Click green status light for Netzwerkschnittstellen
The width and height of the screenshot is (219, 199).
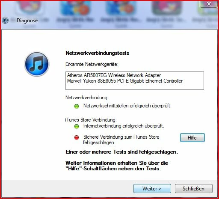click(77, 106)
